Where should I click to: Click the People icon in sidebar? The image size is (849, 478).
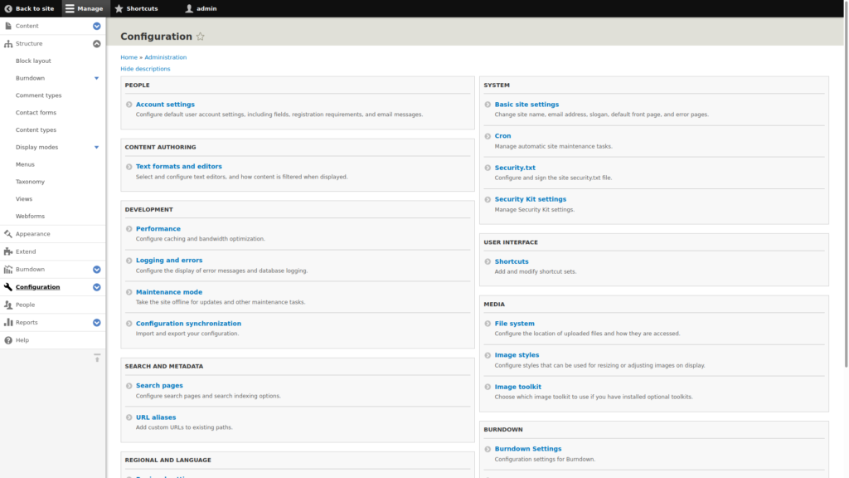(8, 305)
